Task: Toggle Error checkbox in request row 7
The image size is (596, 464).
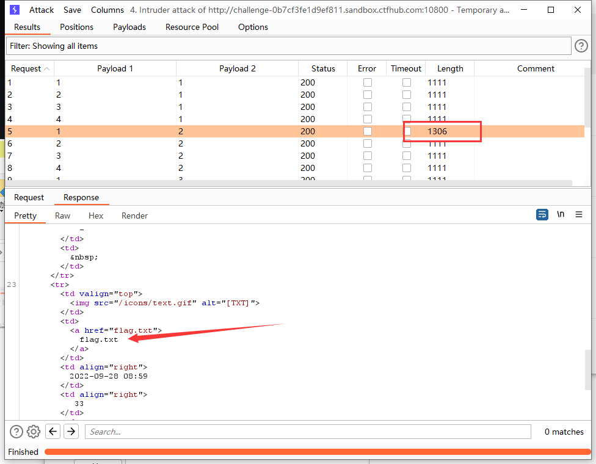Action: click(367, 156)
